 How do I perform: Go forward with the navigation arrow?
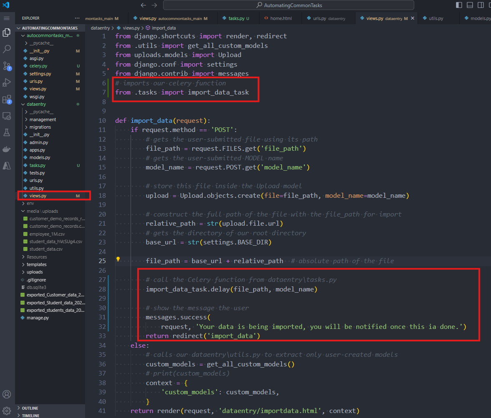click(x=154, y=5)
